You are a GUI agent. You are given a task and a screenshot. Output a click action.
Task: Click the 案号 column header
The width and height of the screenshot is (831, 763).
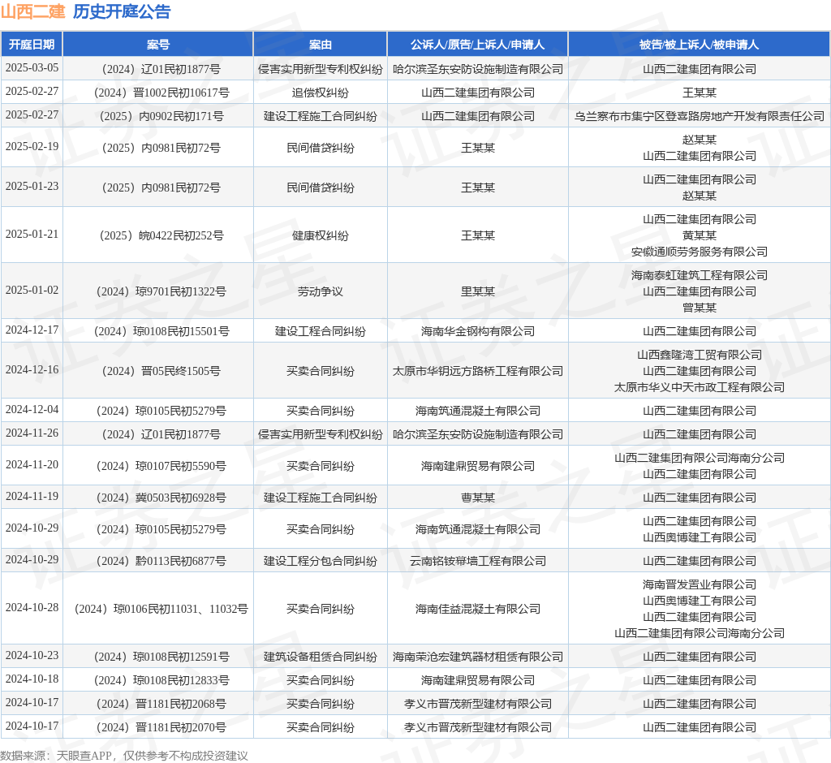point(158,45)
